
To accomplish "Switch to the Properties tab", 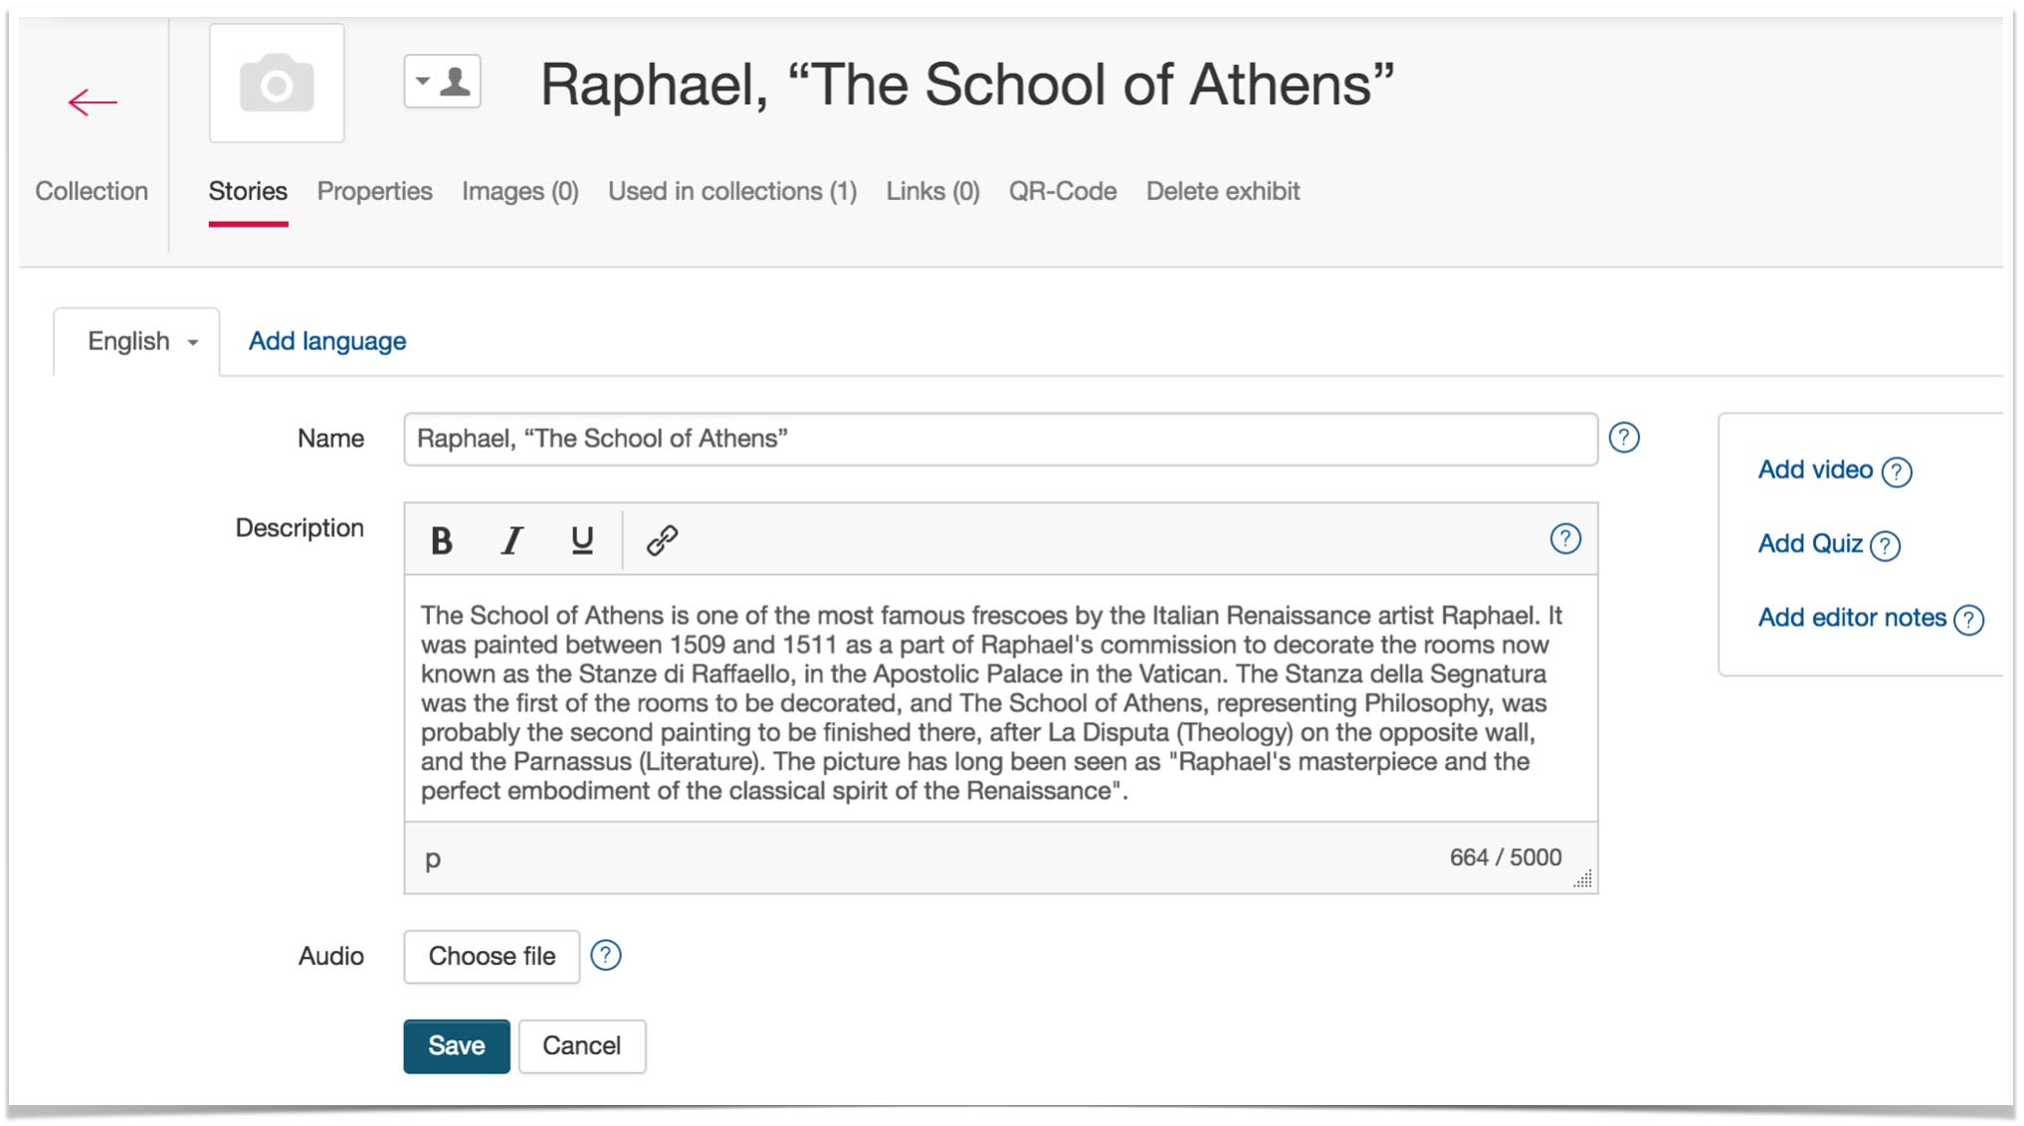I will [x=374, y=191].
